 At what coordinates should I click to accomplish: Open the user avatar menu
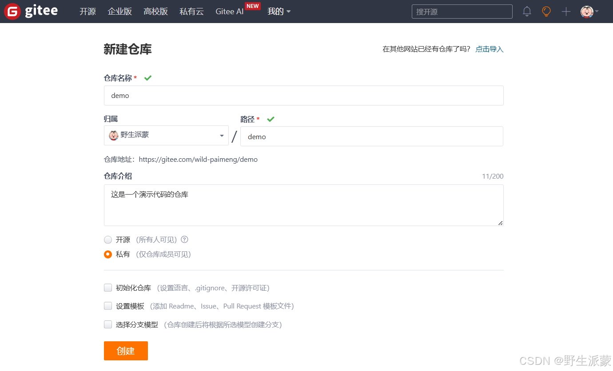pyautogui.click(x=589, y=12)
